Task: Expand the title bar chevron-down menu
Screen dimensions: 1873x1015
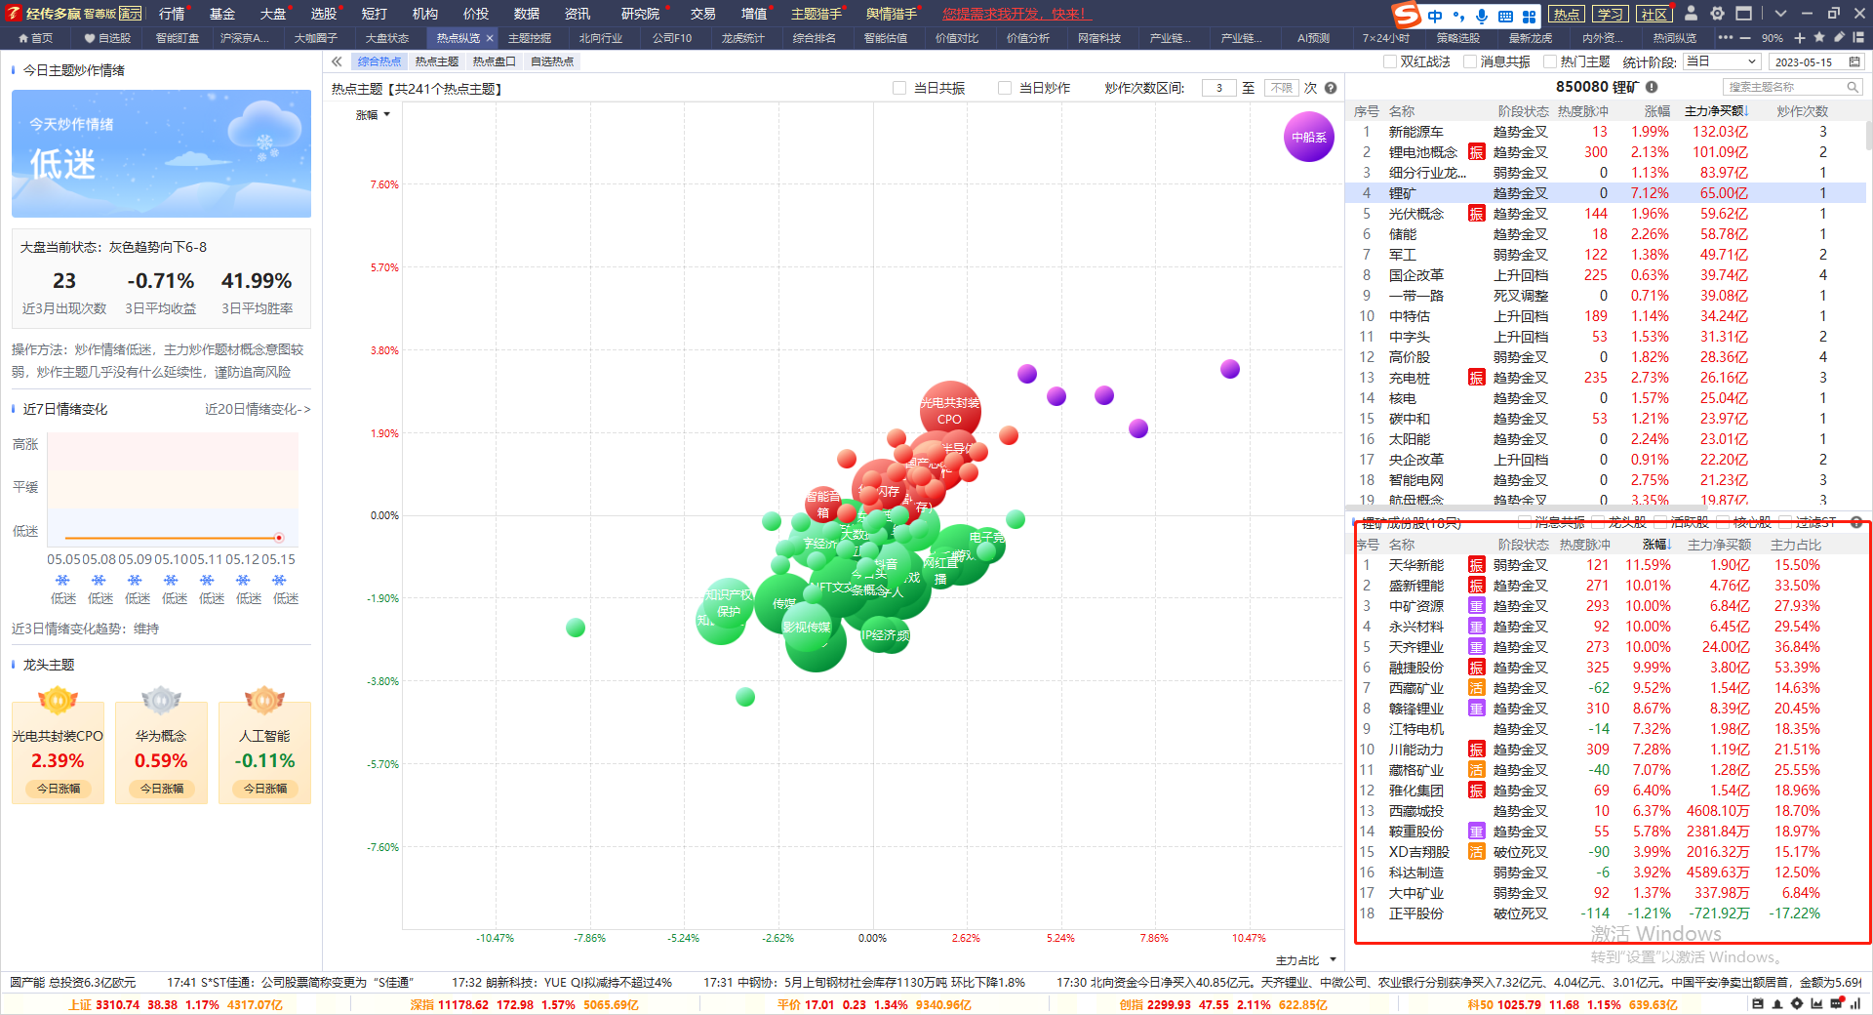Action: tap(1780, 14)
